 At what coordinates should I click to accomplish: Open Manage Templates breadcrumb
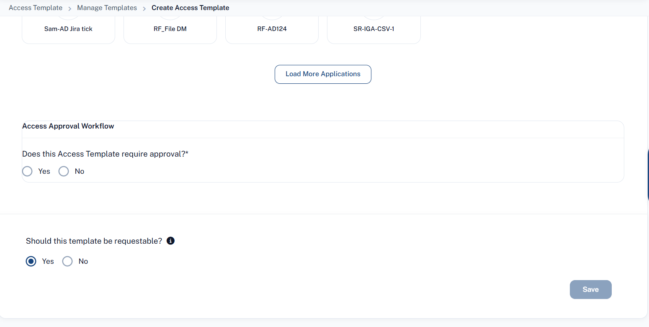tap(107, 8)
